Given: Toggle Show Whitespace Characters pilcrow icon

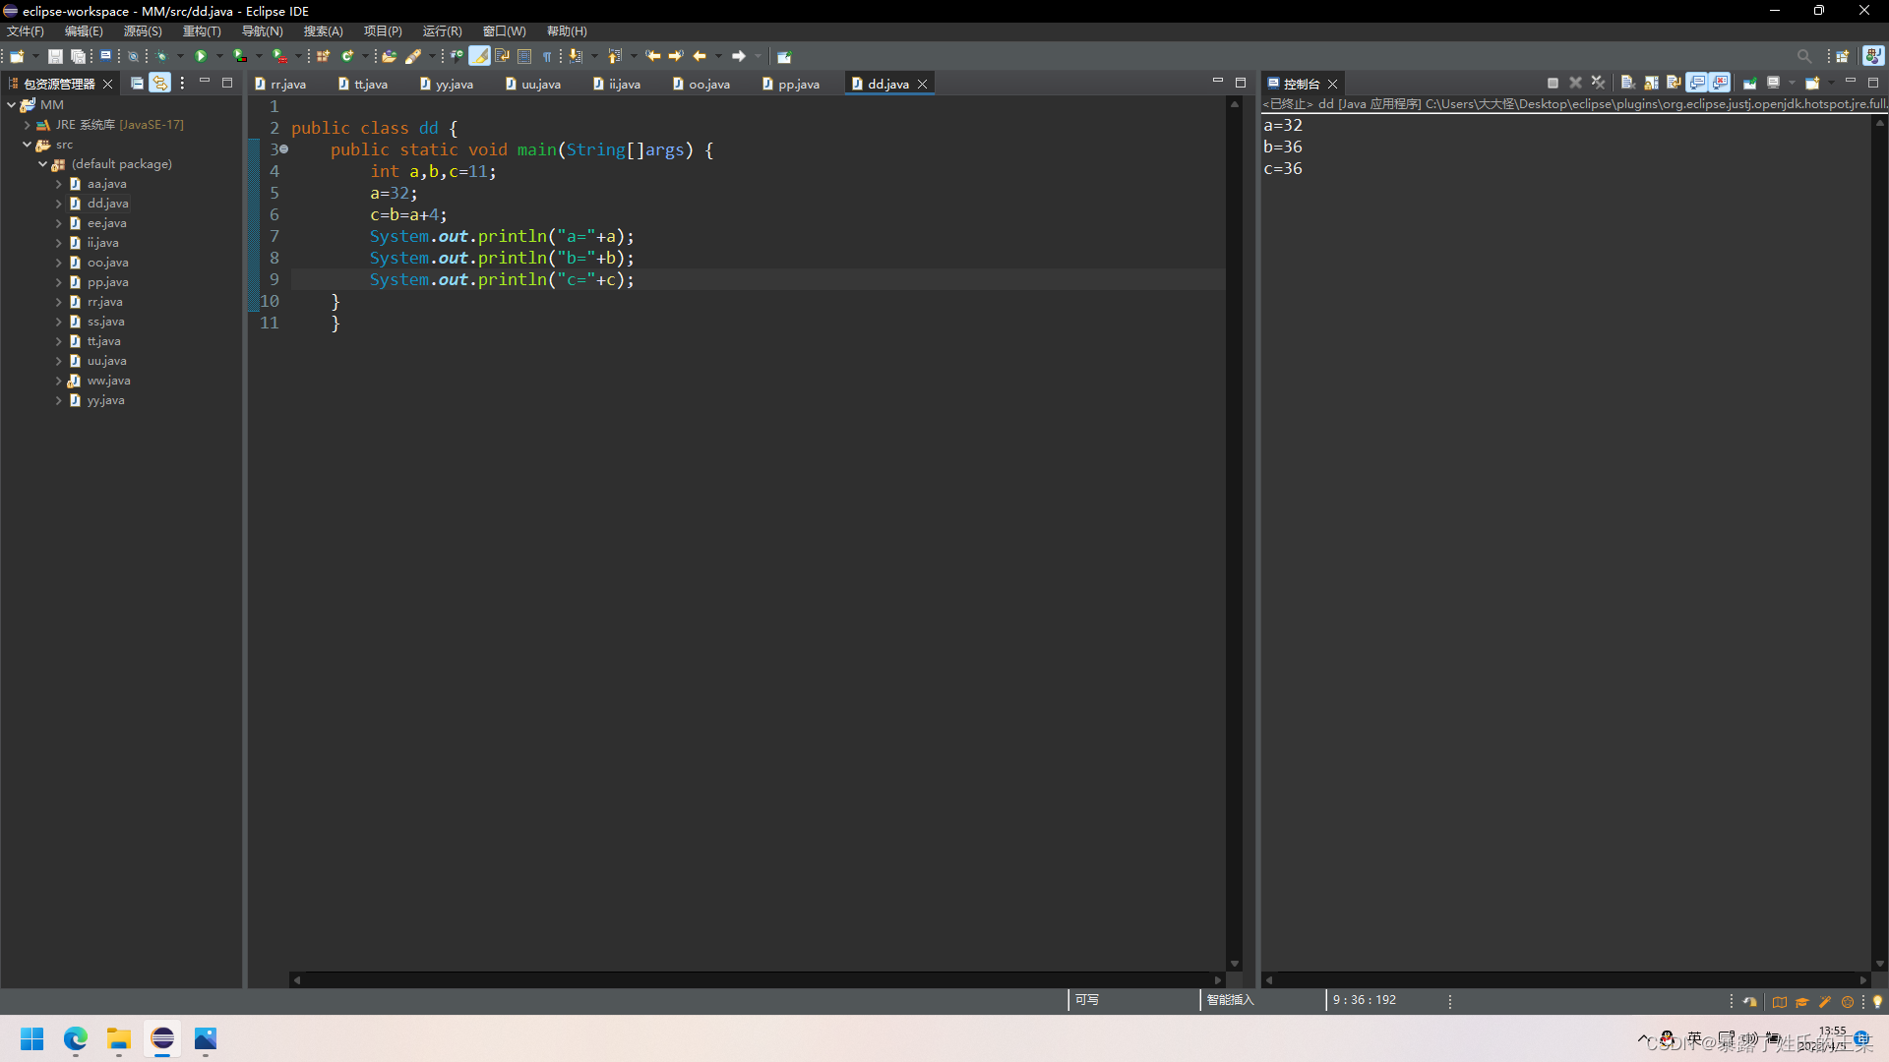Looking at the screenshot, I should [547, 56].
